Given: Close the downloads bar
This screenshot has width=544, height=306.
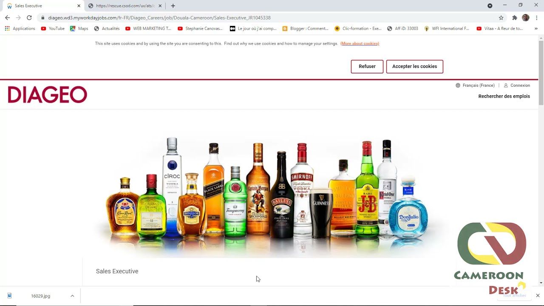Looking at the screenshot, I should tap(538, 295).
